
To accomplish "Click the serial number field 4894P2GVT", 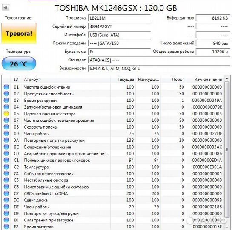I will pyautogui.click(x=119, y=26).
